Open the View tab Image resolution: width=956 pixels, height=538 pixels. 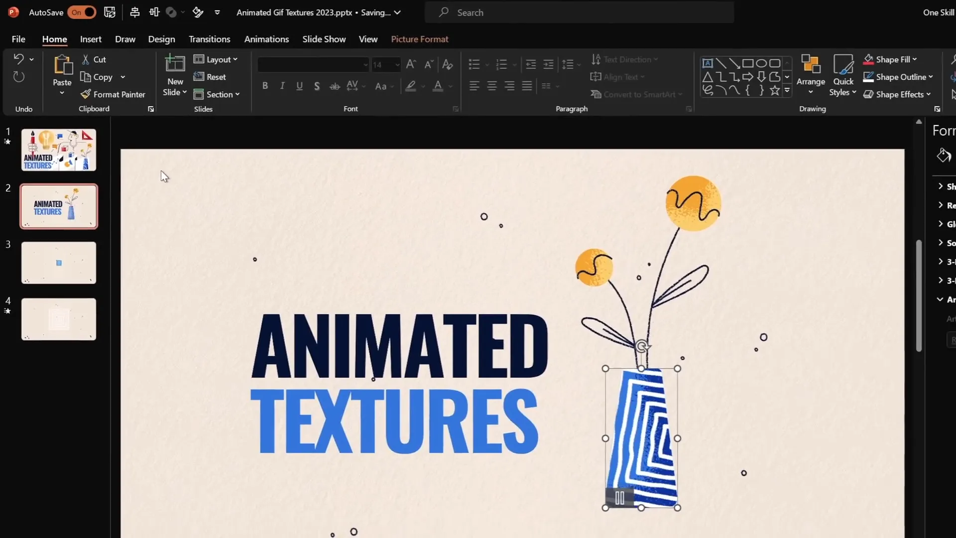(x=368, y=39)
